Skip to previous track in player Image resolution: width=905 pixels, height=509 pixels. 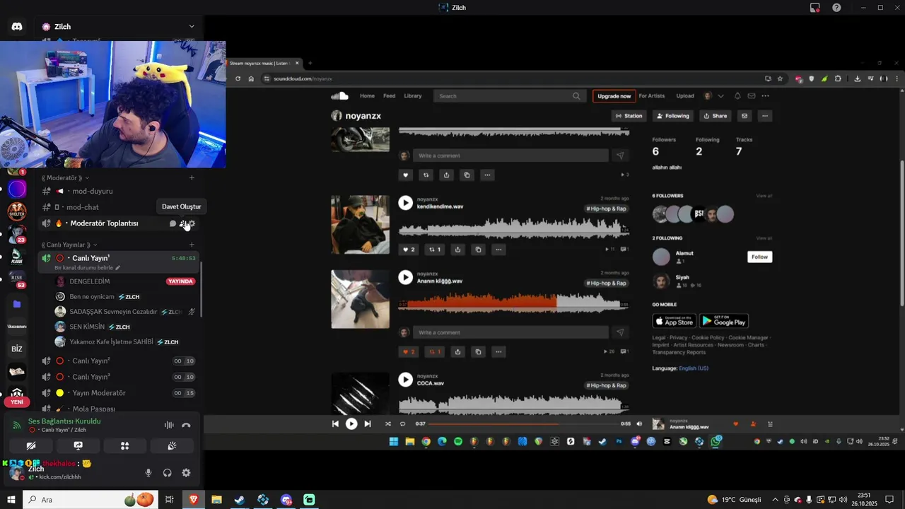click(335, 424)
